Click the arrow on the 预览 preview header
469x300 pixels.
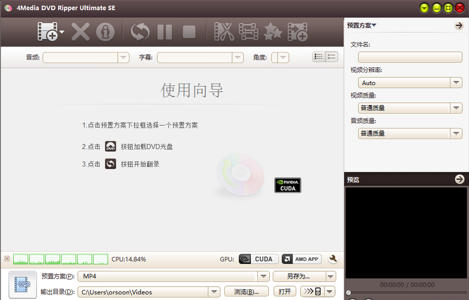tap(460, 179)
